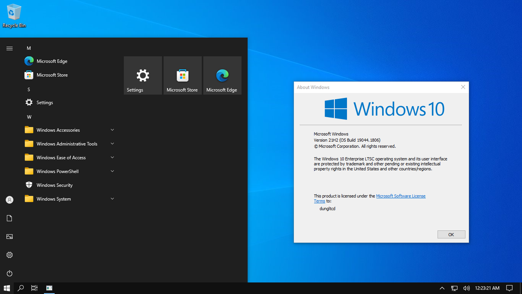Expand the Windows PowerShell folder
This screenshot has height=294, width=522.
tap(57, 171)
